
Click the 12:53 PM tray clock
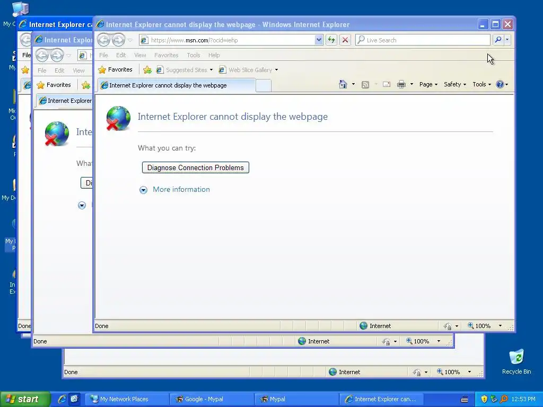[x=523, y=399]
